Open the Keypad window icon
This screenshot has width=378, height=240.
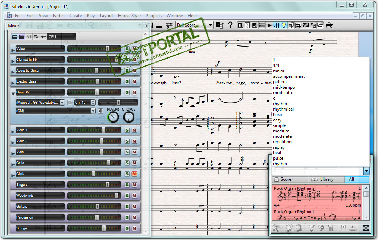(x=247, y=25)
